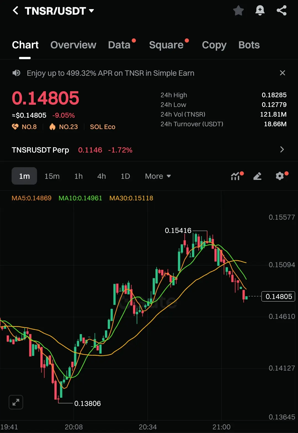This screenshot has width=298, height=433.
Task: Open the Copy tab
Action: [x=214, y=45]
